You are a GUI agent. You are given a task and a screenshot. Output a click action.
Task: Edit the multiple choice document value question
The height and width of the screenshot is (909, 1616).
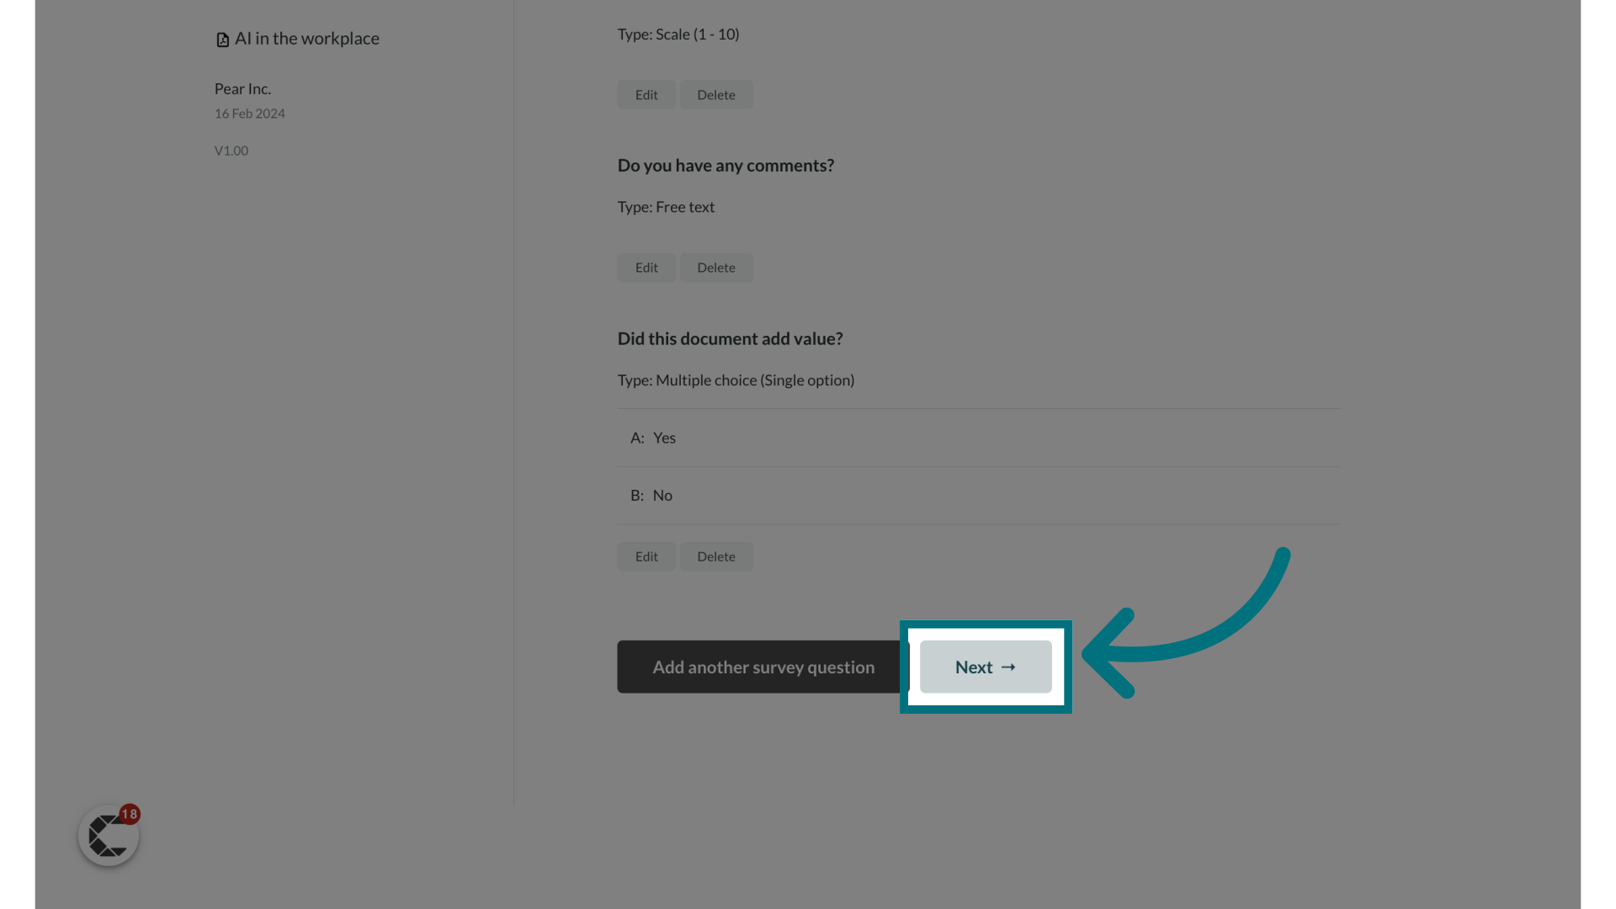click(647, 556)
